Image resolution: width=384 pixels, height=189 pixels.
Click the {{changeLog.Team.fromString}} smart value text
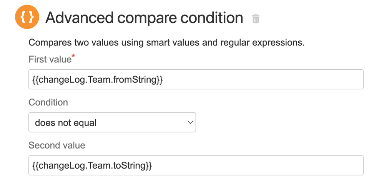(x=98, y=79)
